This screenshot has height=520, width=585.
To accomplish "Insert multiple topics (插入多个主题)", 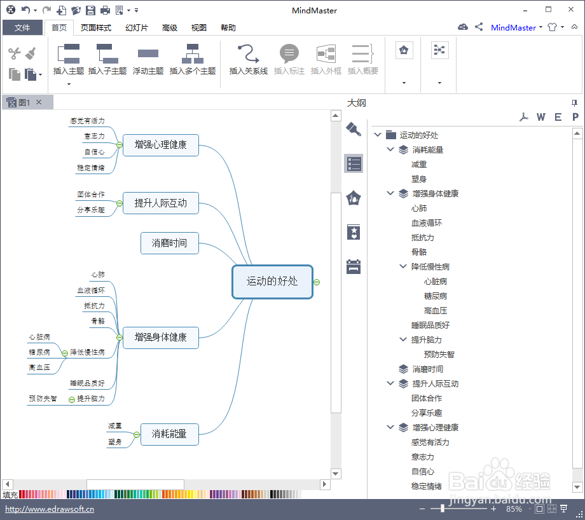I will (193, 59).
